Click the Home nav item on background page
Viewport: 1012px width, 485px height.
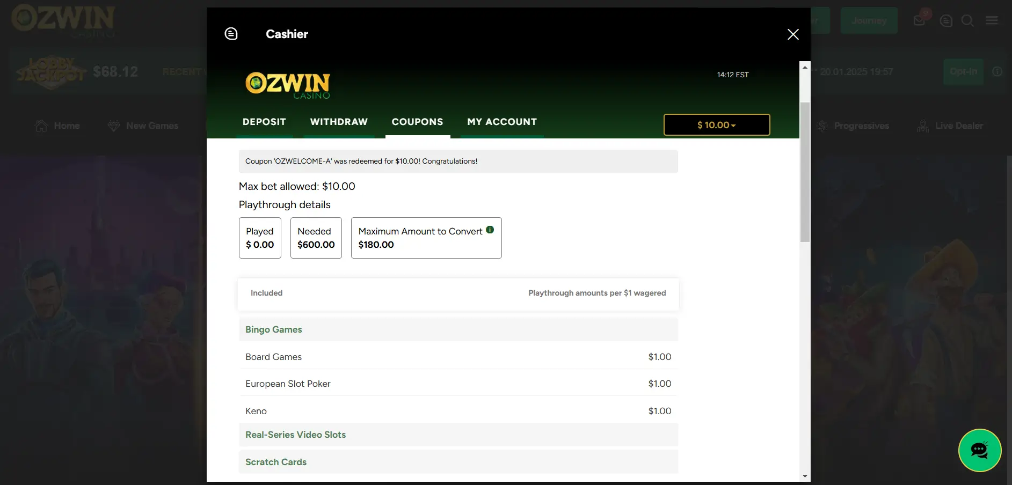(x=57, y=126)
